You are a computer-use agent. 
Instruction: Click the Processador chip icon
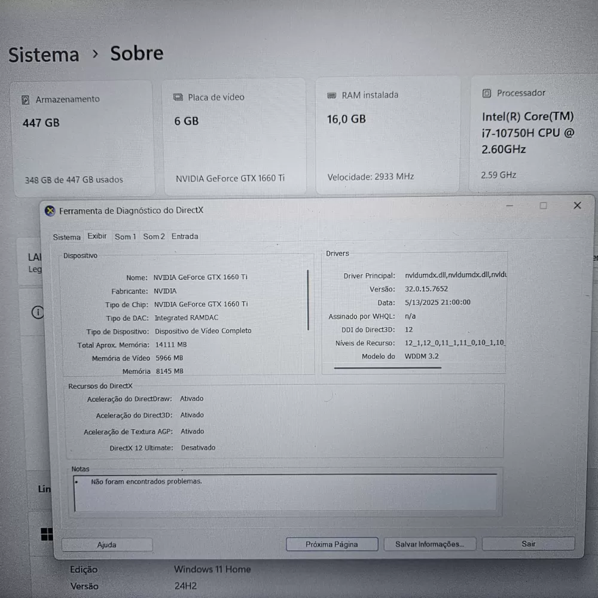pos(487,93)
